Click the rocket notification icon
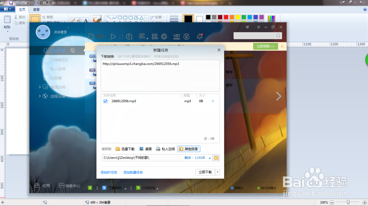 (x=200, y=36)
